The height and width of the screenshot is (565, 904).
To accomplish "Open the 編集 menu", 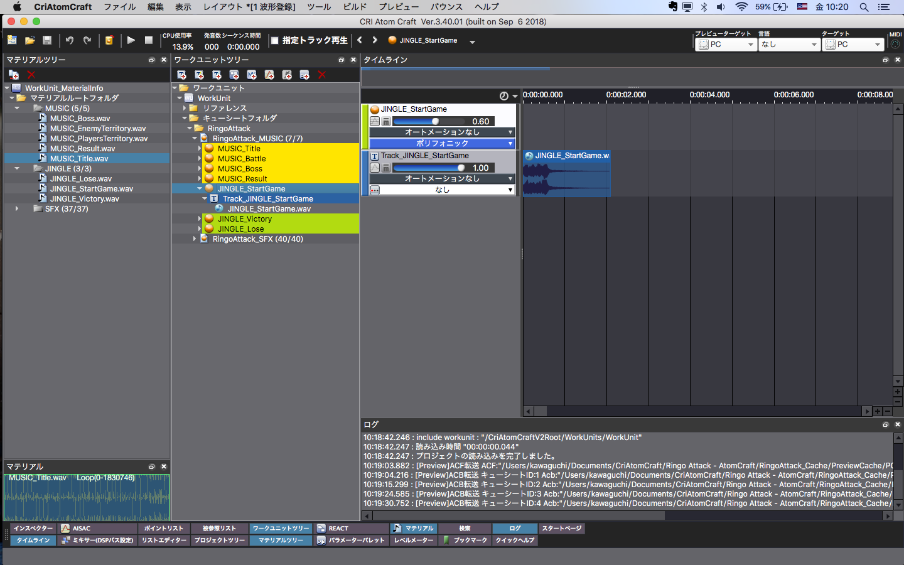I will [156, 7].
